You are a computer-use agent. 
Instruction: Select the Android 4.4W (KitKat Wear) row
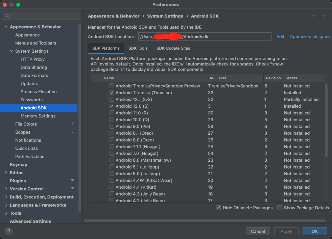[208, 180]
